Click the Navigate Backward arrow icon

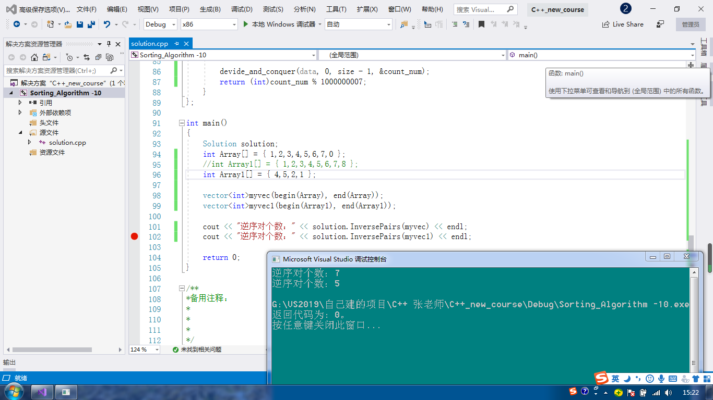pyautogui.click(x=17, y=24)
